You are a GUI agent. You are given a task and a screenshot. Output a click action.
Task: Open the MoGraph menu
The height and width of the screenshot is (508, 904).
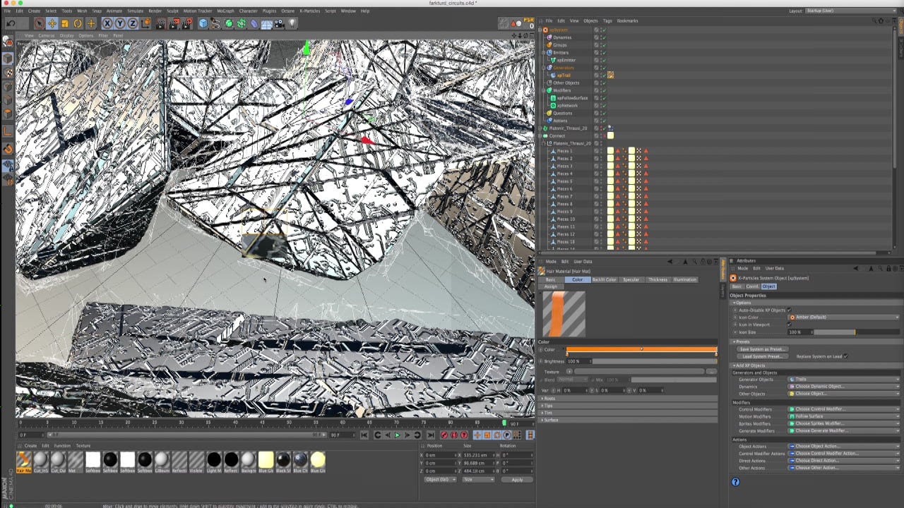coord(225,11)
